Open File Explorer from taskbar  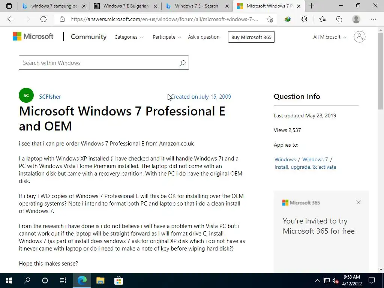pyautogui.click(x=100, y=280)
